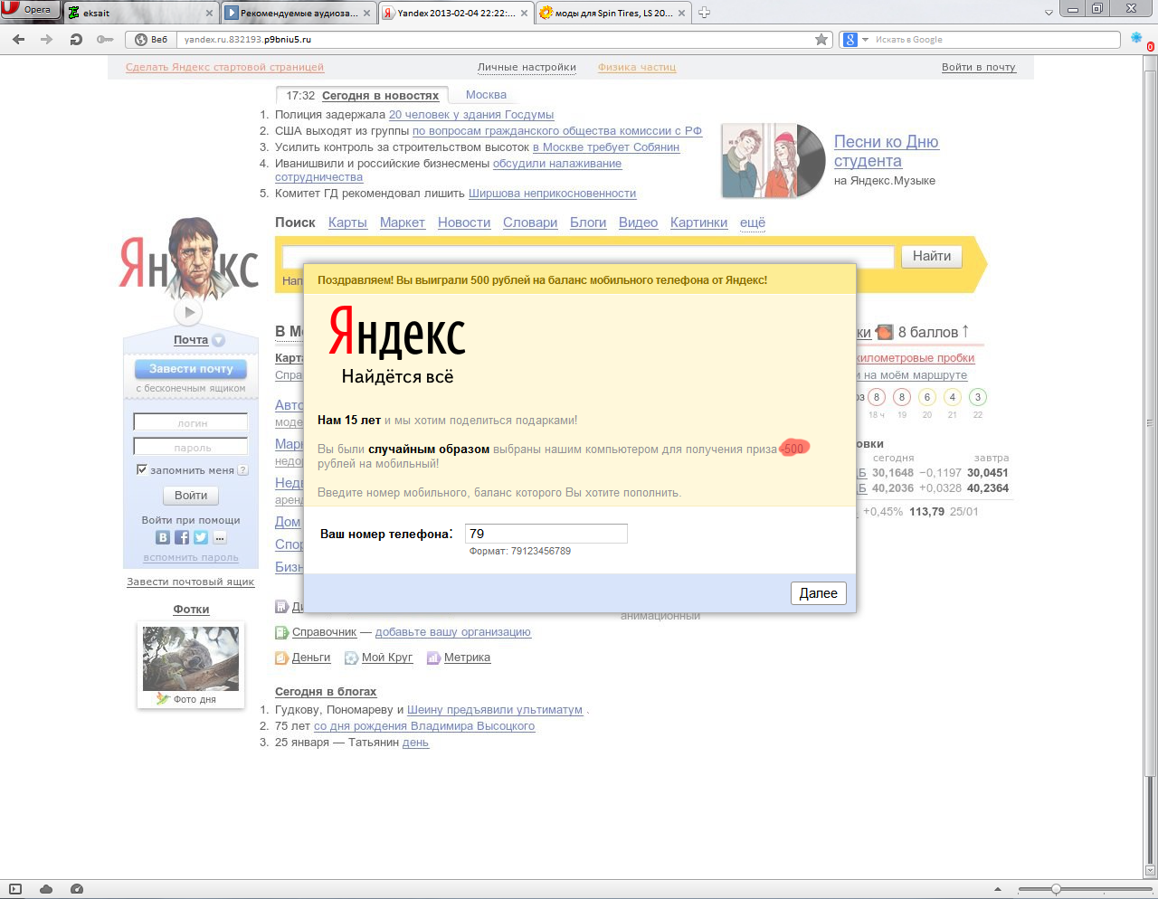Viewport: 1158px width, 899px height.
Task: Click the phone number input field
Action: [x=546, y=534]
